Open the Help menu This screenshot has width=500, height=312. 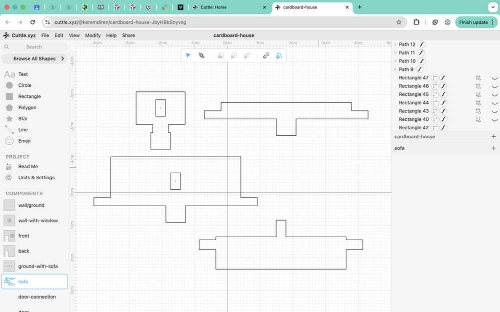[111, 35]
